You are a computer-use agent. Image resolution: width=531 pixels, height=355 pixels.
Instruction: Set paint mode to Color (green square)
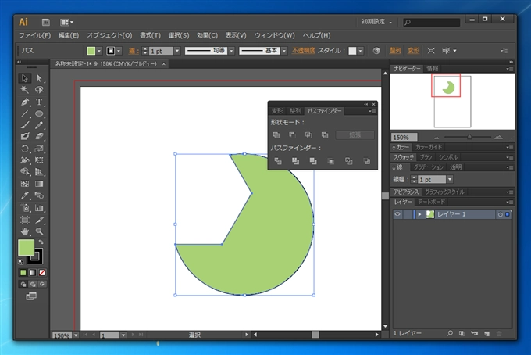(23, 273)
